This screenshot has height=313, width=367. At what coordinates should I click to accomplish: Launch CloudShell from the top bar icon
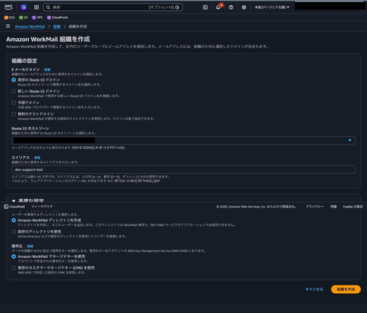(205, 7)
